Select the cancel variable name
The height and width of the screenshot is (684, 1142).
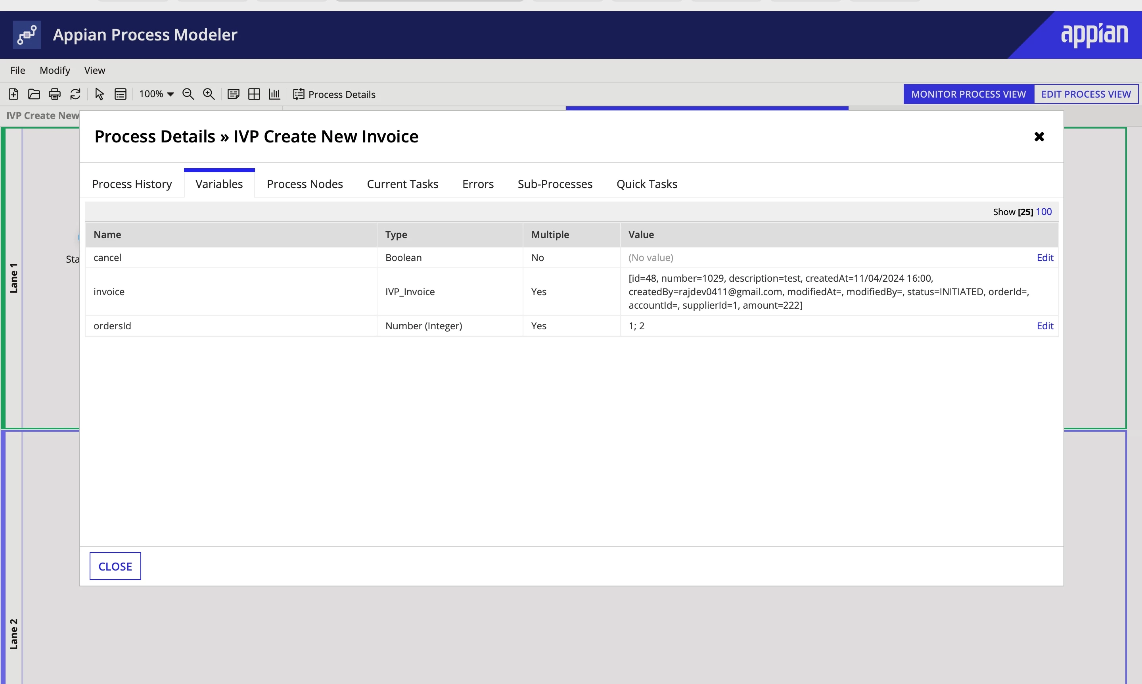(x=107, y=257)
